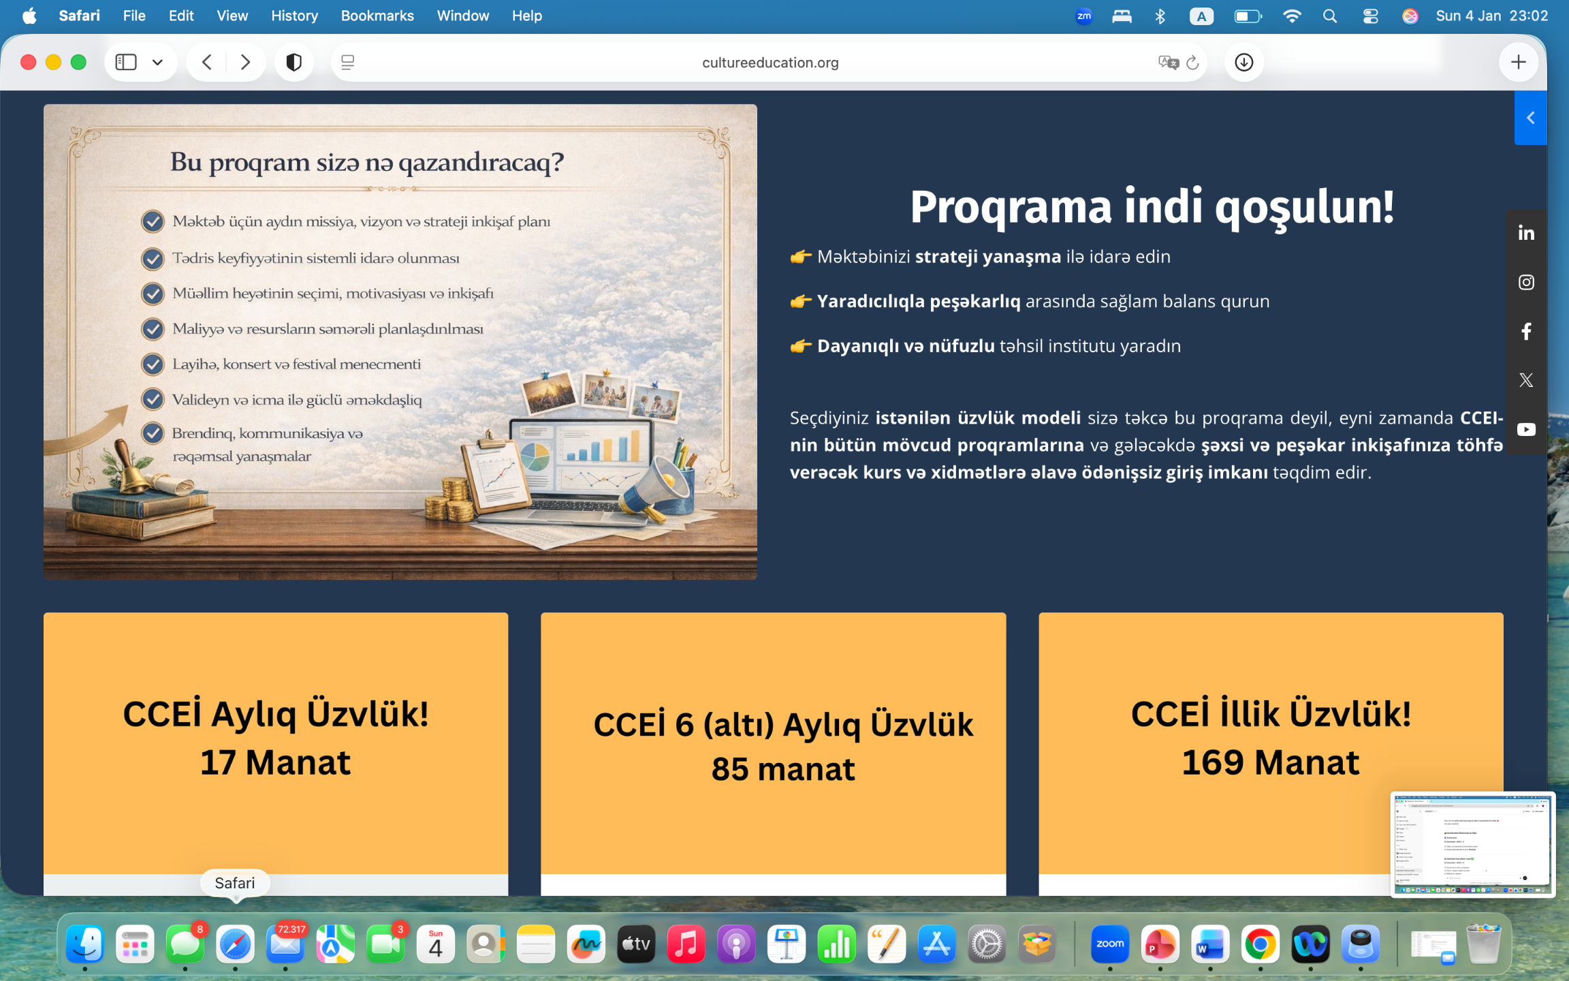Expand the blue side panel chevron
The height and width of the screenshot is (981, 1569).
[1530, 118]
